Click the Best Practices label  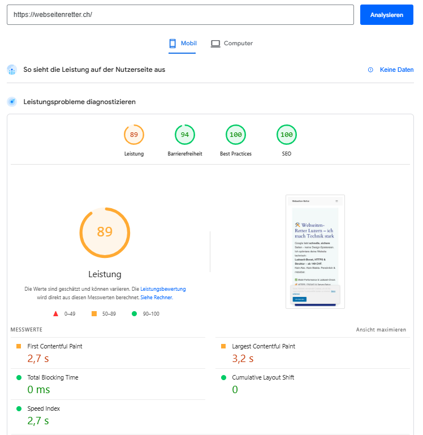pyautogui.click(x=236, y=154)
